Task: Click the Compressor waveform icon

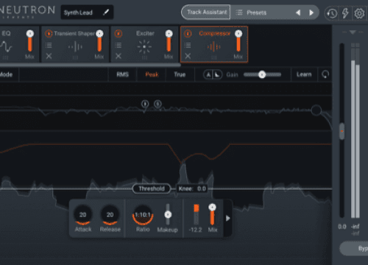Action: pyautogui.click(x=214, y=46)
